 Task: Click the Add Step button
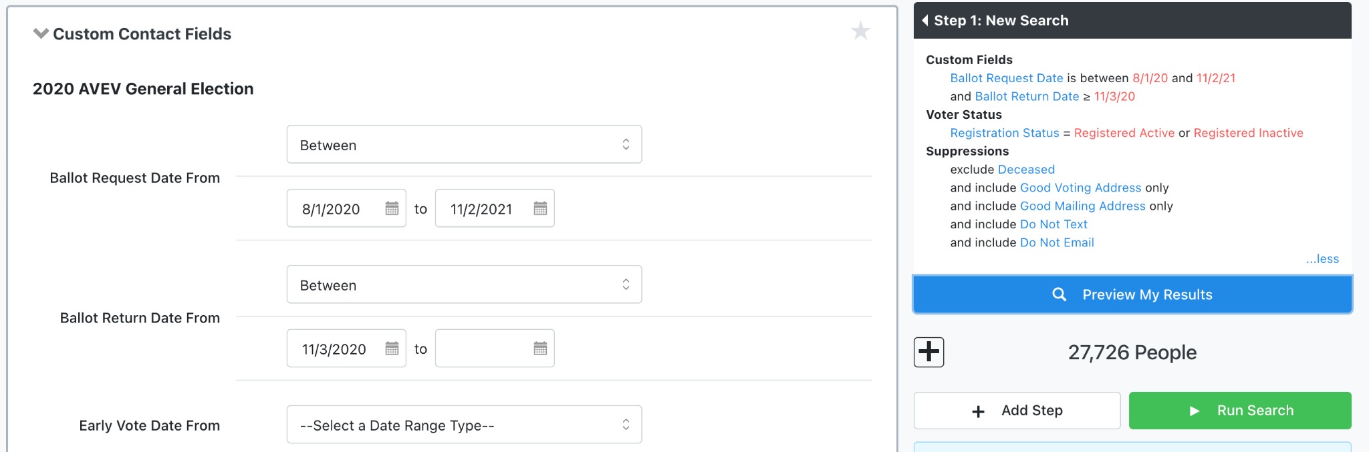(1017, 411)
